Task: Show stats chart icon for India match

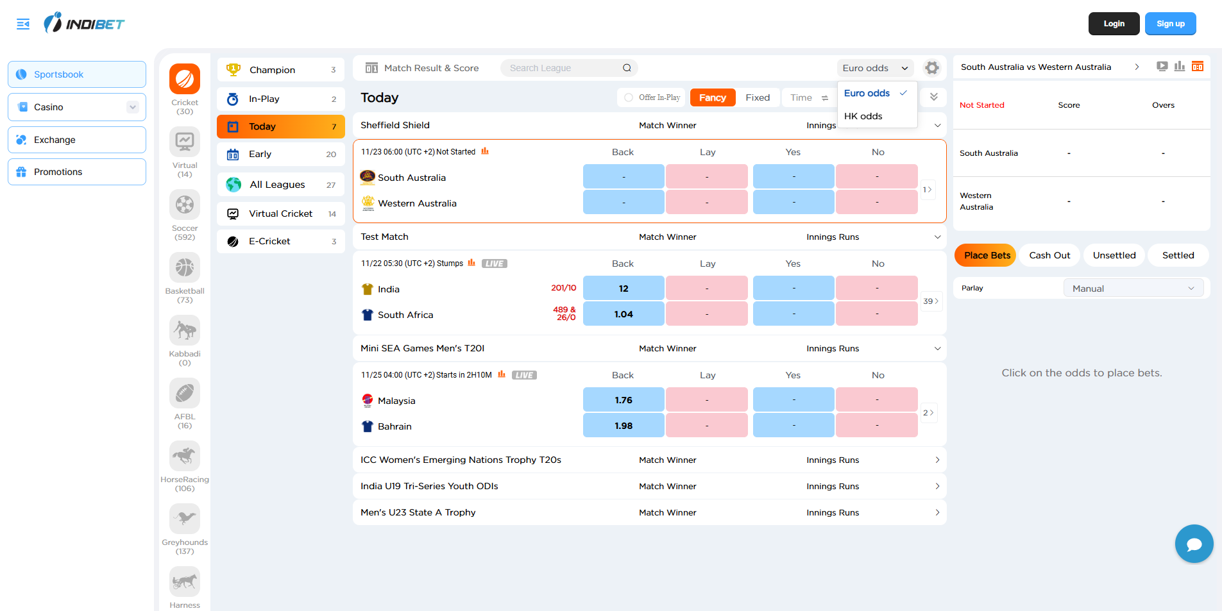Action: [x=471, y=263]
